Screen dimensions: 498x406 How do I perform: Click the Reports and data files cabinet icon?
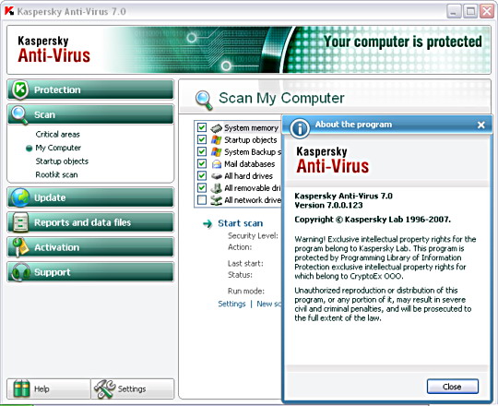20,222
